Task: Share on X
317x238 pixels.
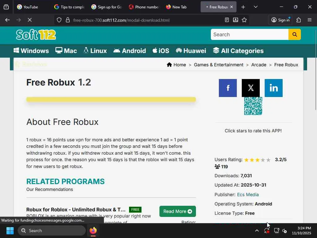Action: coord(251,88)
